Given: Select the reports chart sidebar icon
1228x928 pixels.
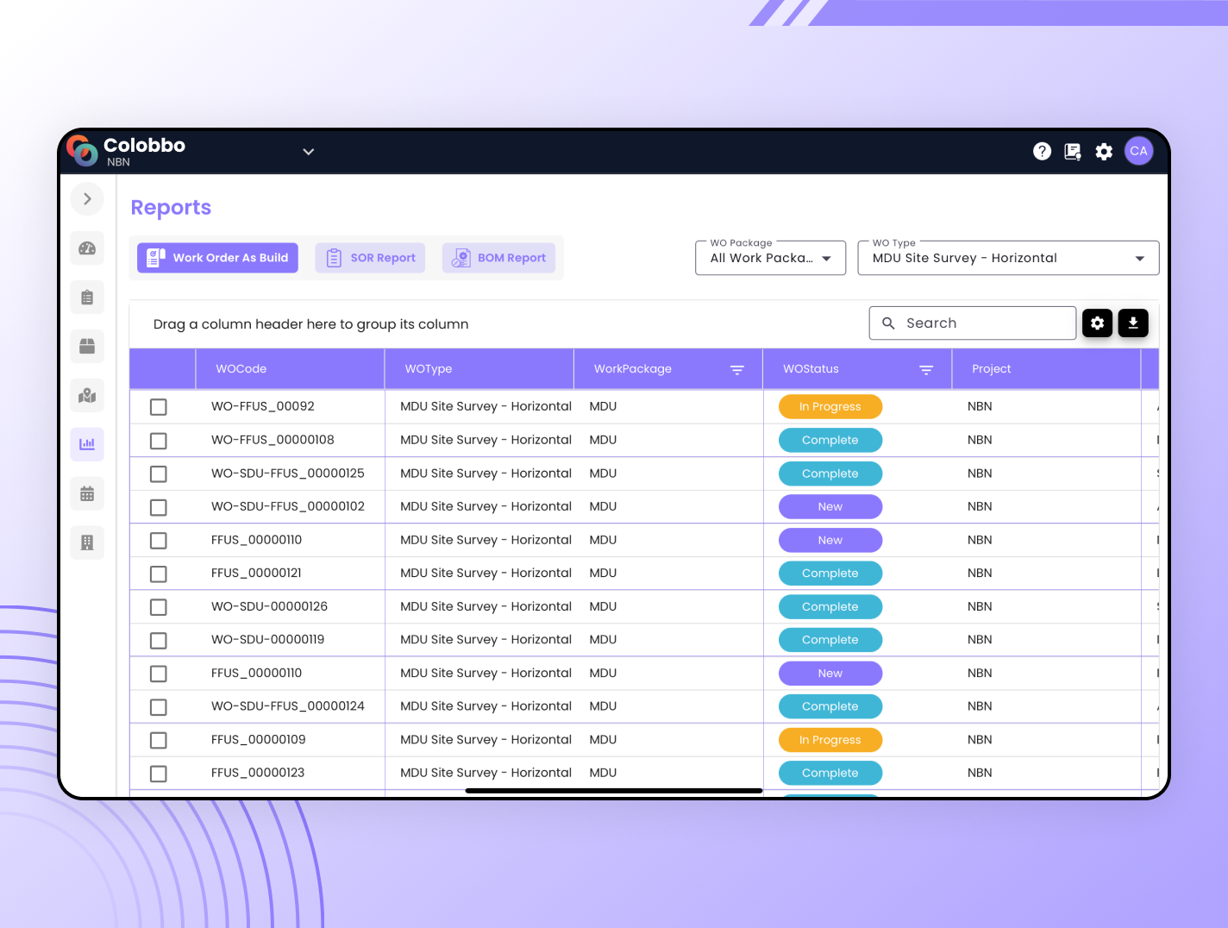Looking at the screenshot, I should 87,445.
